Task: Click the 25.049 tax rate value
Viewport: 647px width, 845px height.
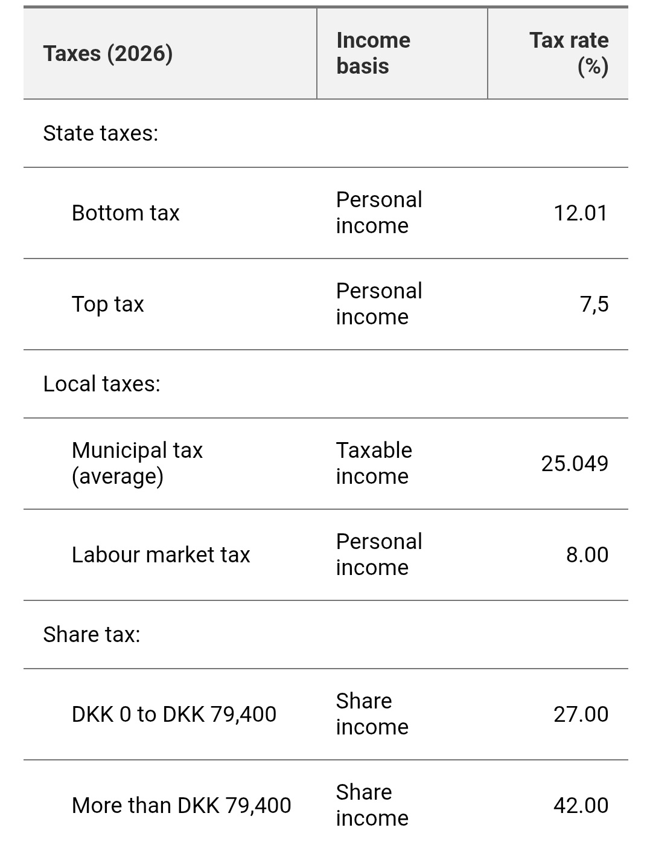Action: (x=574, y=464)
